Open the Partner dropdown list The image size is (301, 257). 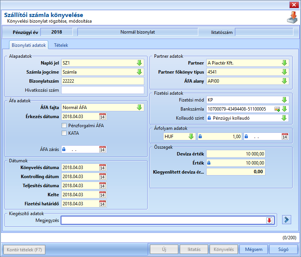pyautogui.click(x=284, y=63)
